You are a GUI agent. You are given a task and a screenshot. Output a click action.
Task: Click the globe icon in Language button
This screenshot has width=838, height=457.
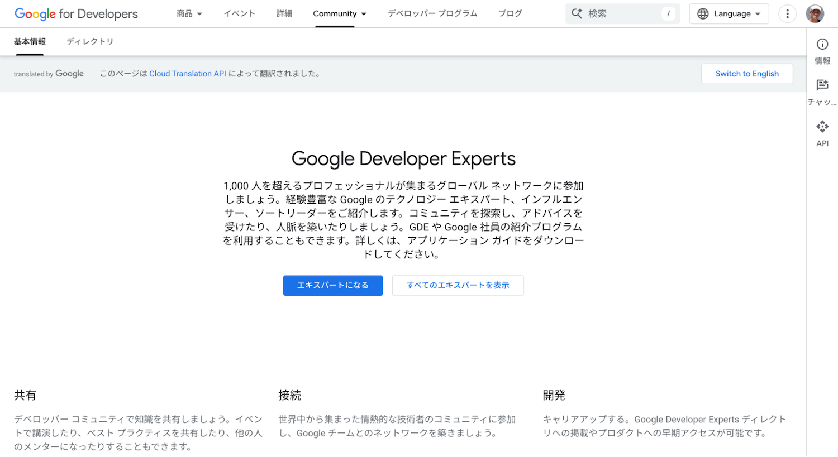703,13
